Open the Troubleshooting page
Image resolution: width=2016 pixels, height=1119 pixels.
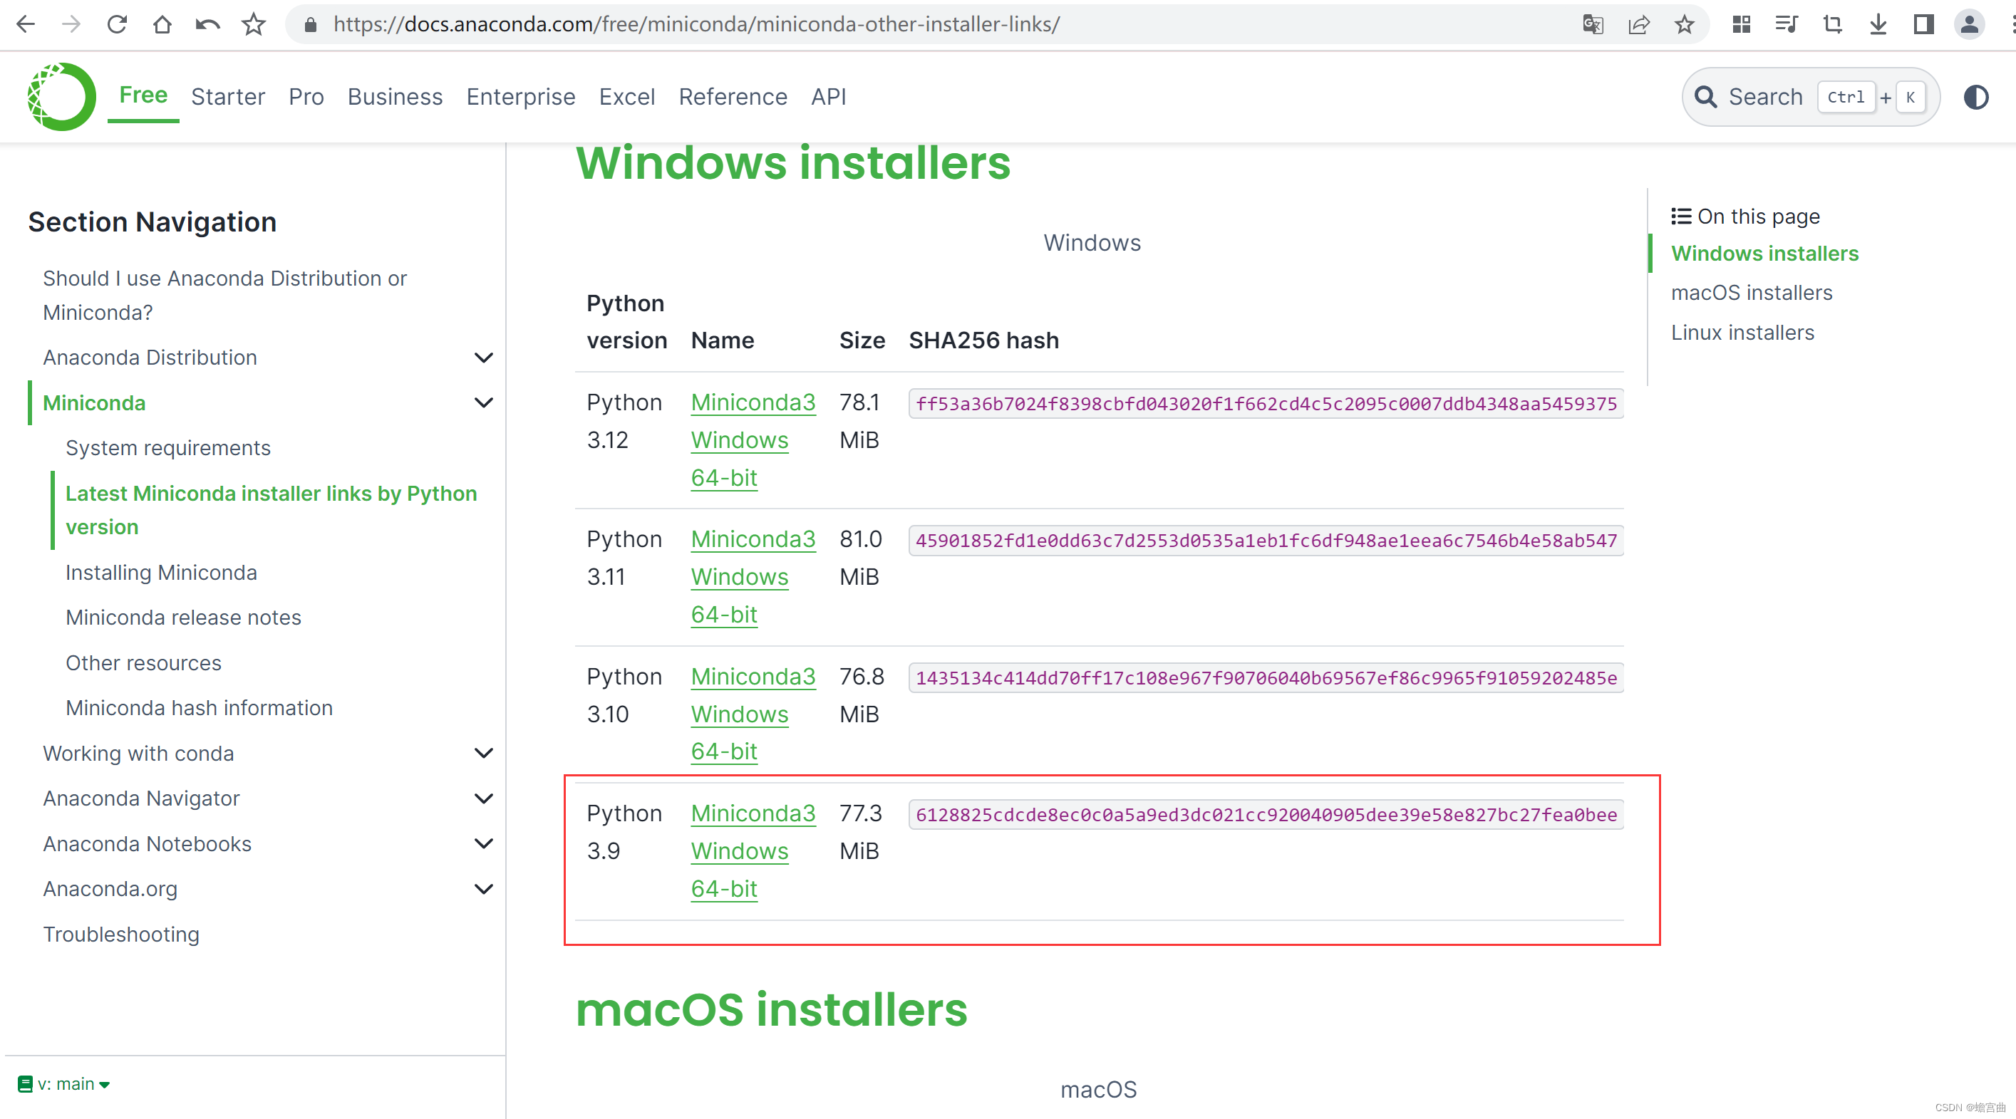click(x=121, y=934)
